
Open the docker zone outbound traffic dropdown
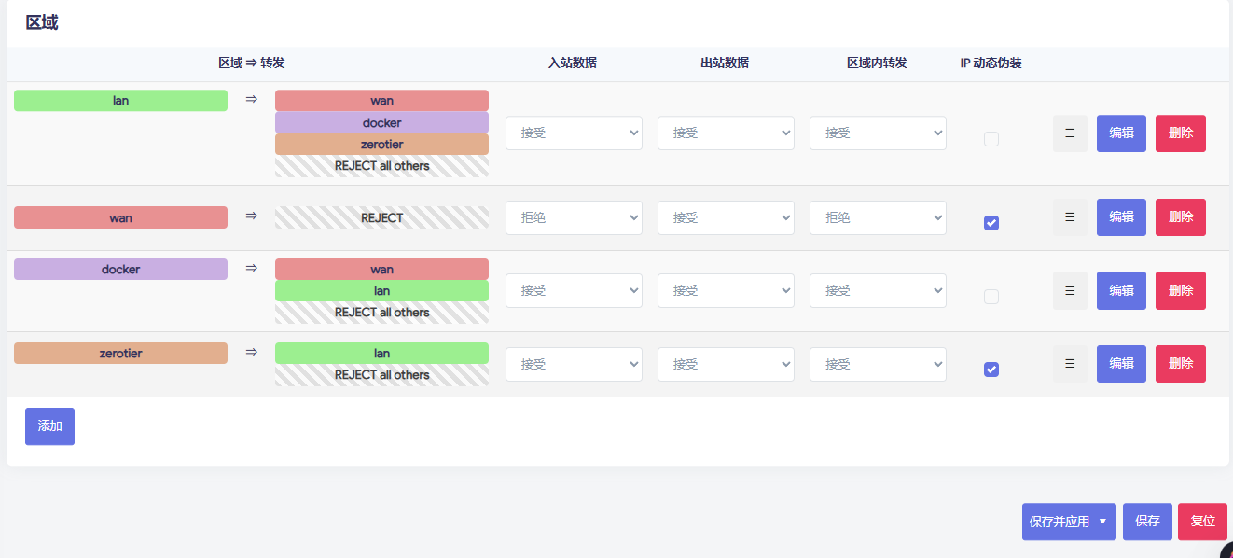(726, 290)
